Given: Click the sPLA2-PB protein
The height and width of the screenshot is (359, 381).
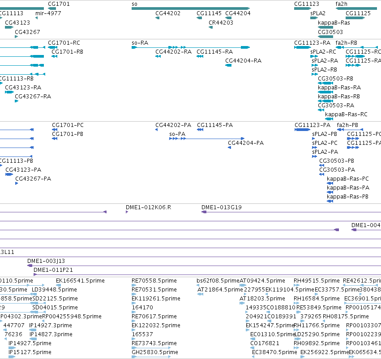Looking at the screenshot, I should pyautogui.click(x=313, y=139).
